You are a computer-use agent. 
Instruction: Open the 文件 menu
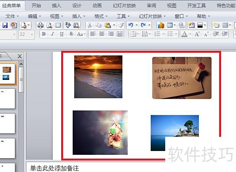pos(12,16)
